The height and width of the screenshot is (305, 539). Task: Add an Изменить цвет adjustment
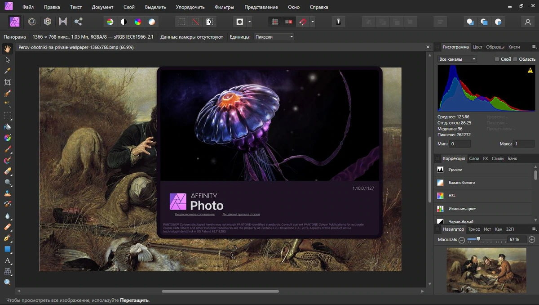click(484, 209)
